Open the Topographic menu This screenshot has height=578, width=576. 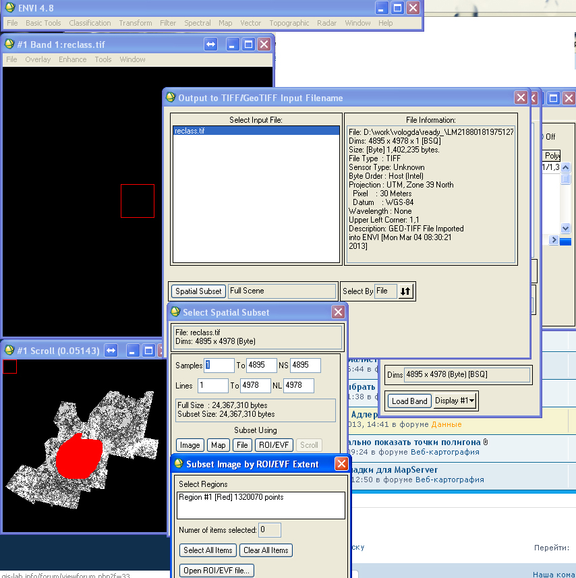point(289,23)
